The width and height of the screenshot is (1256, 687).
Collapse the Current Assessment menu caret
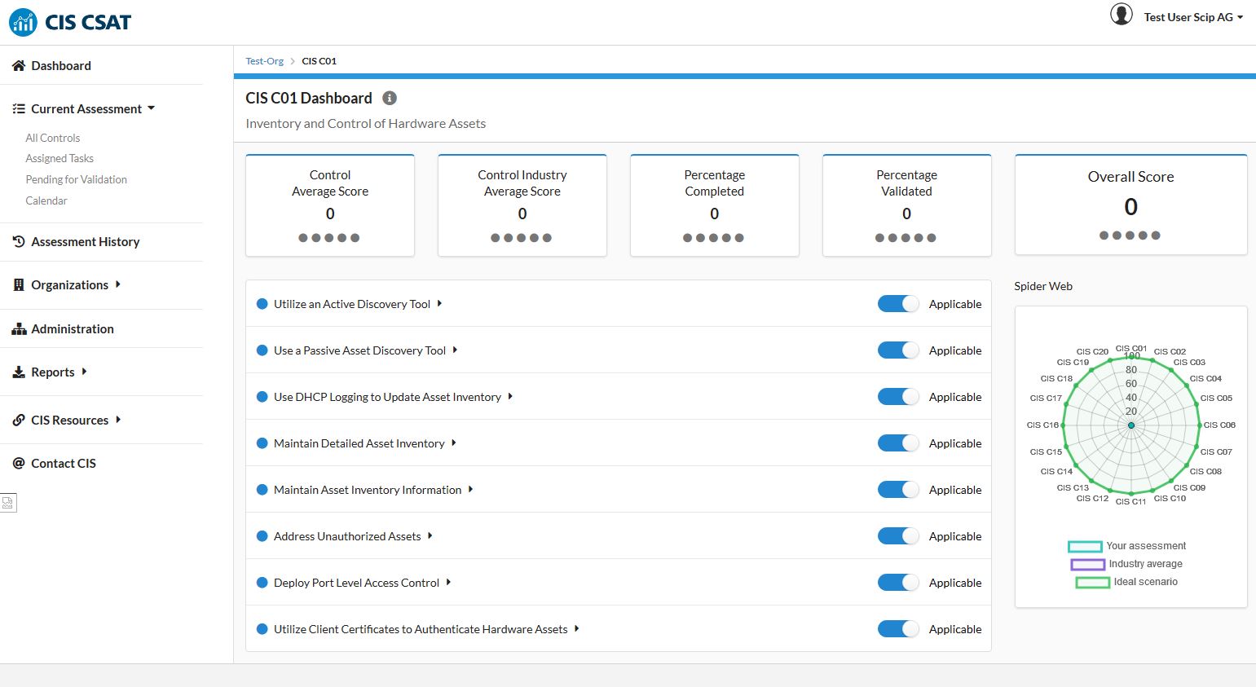click(x=152, y=108)
